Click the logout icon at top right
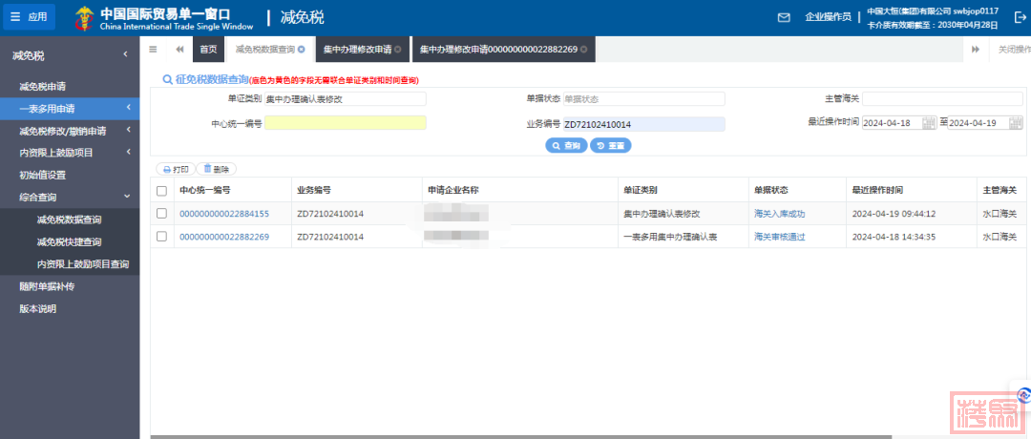Viewport: 1031px width, 439px height. pyautogui.click(x=1020, y=18)
